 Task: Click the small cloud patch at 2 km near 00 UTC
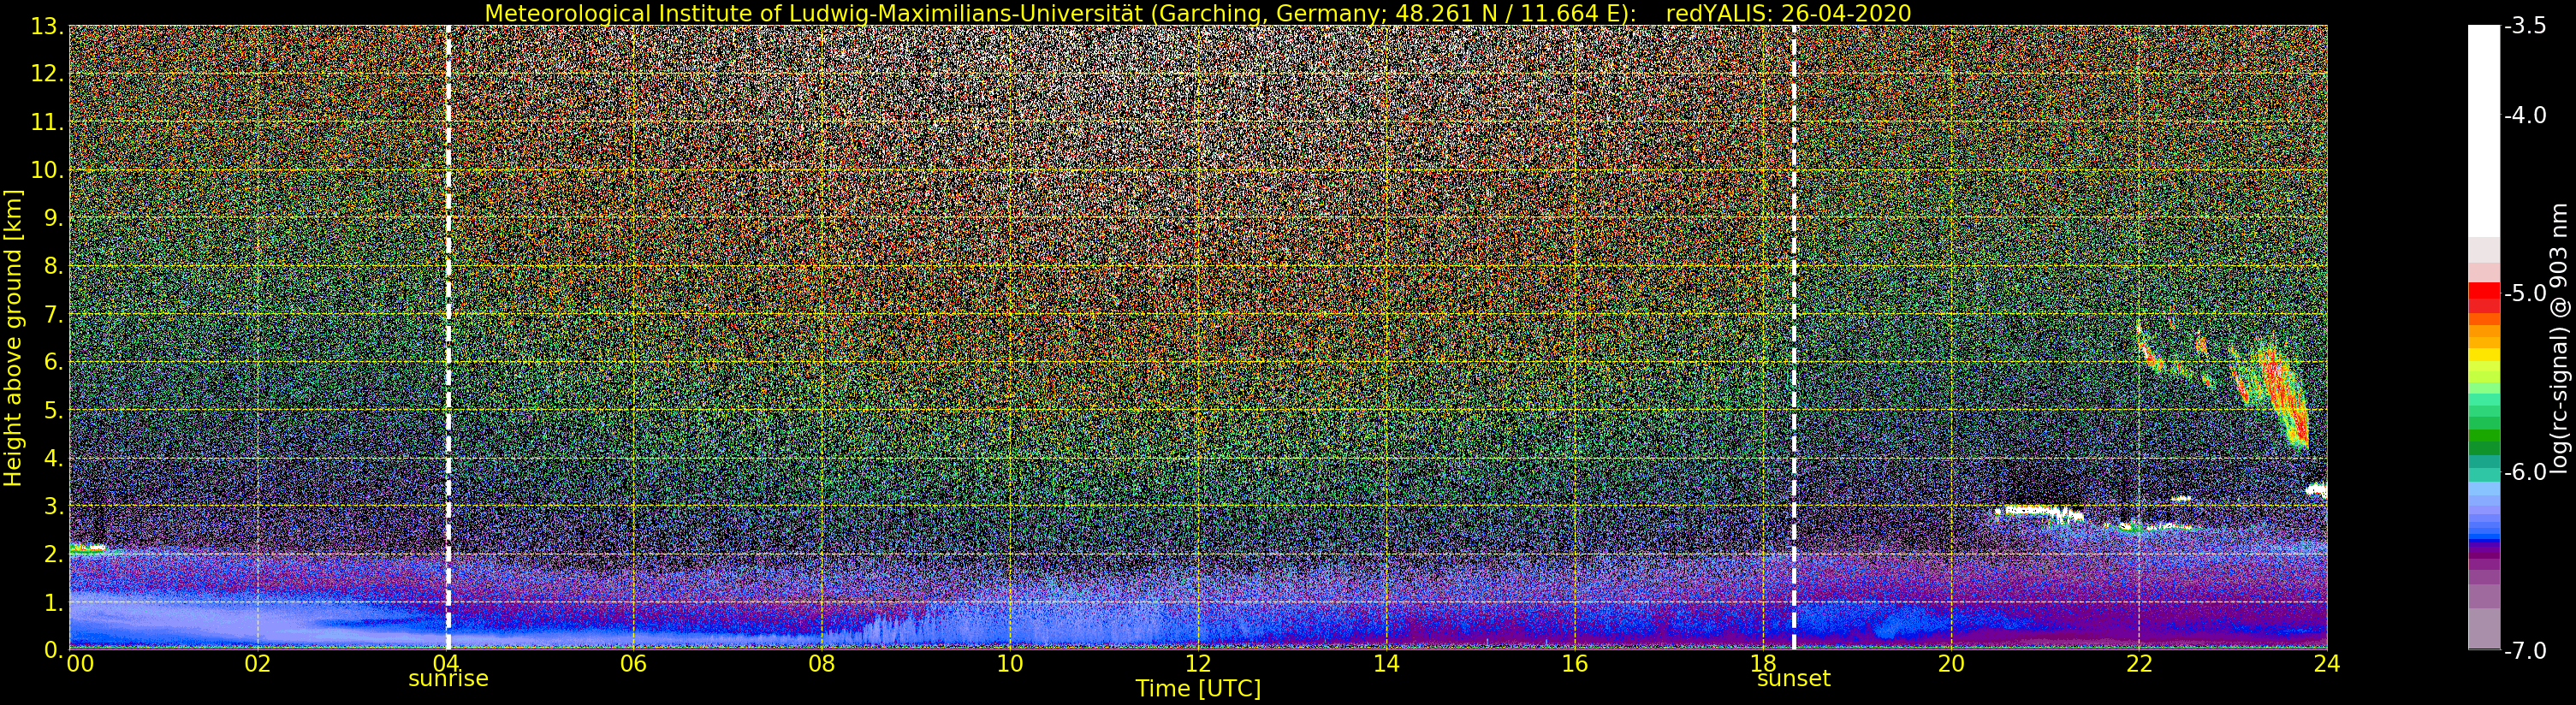(88, 548)
